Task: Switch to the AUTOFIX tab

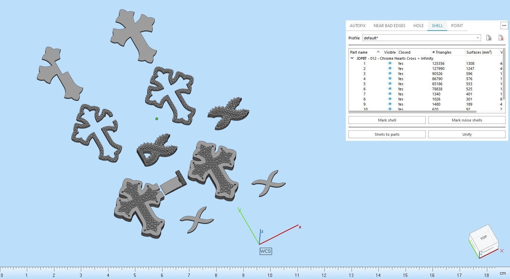Action: (x=358, y=25)
